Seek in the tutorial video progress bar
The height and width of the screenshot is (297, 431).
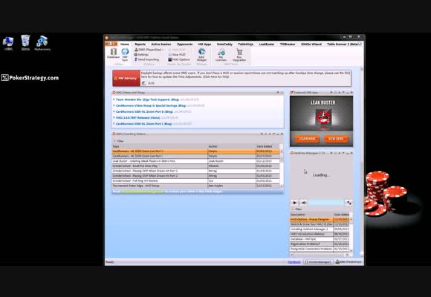click(326, 203)
